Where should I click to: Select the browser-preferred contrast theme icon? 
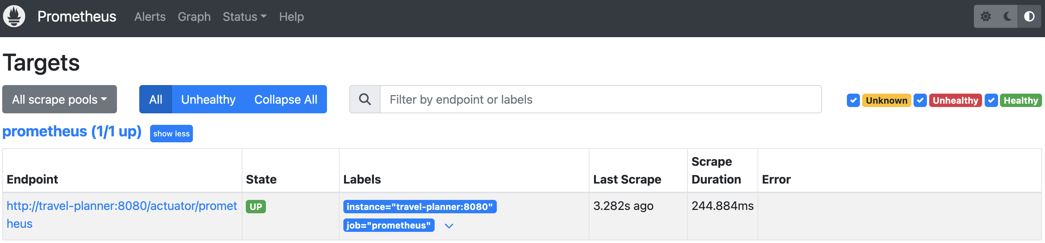[x=1029, y=17]
